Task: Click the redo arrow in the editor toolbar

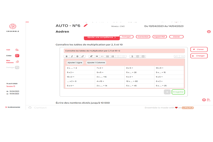Action: (182, 56)
